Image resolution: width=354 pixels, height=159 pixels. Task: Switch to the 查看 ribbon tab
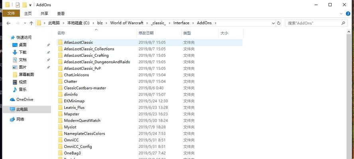coord(61,14)
